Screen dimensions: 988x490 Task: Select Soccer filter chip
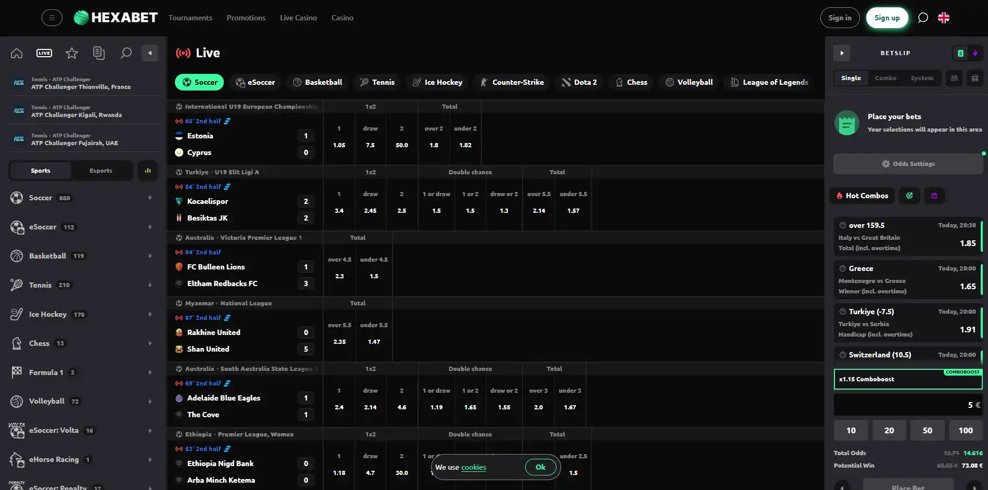[x=199, y=82]
